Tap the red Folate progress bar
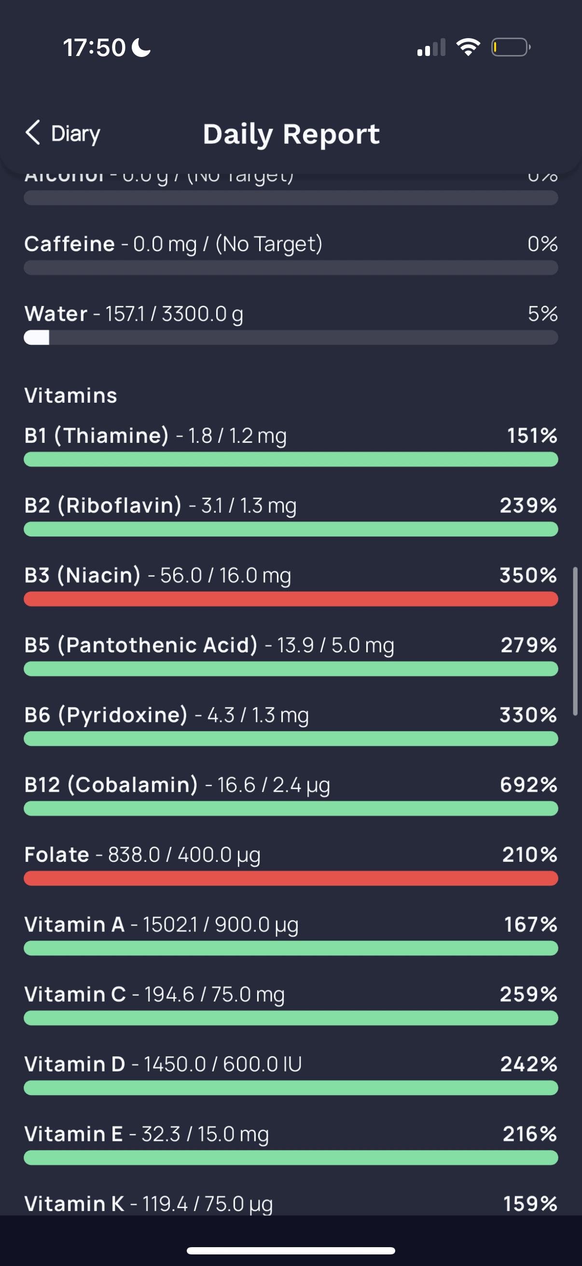The image size is (582, 1266). point(291,878)
